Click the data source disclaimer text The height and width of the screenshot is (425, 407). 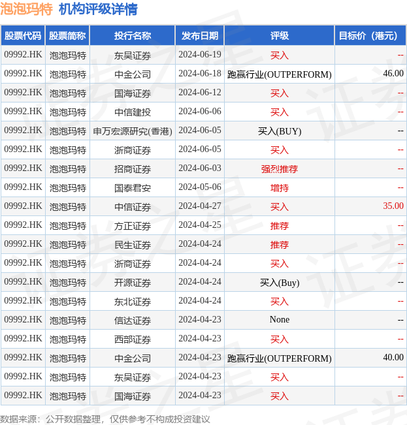[105, 419]
